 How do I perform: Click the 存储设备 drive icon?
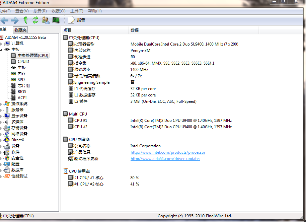click(x=7, y=128)
